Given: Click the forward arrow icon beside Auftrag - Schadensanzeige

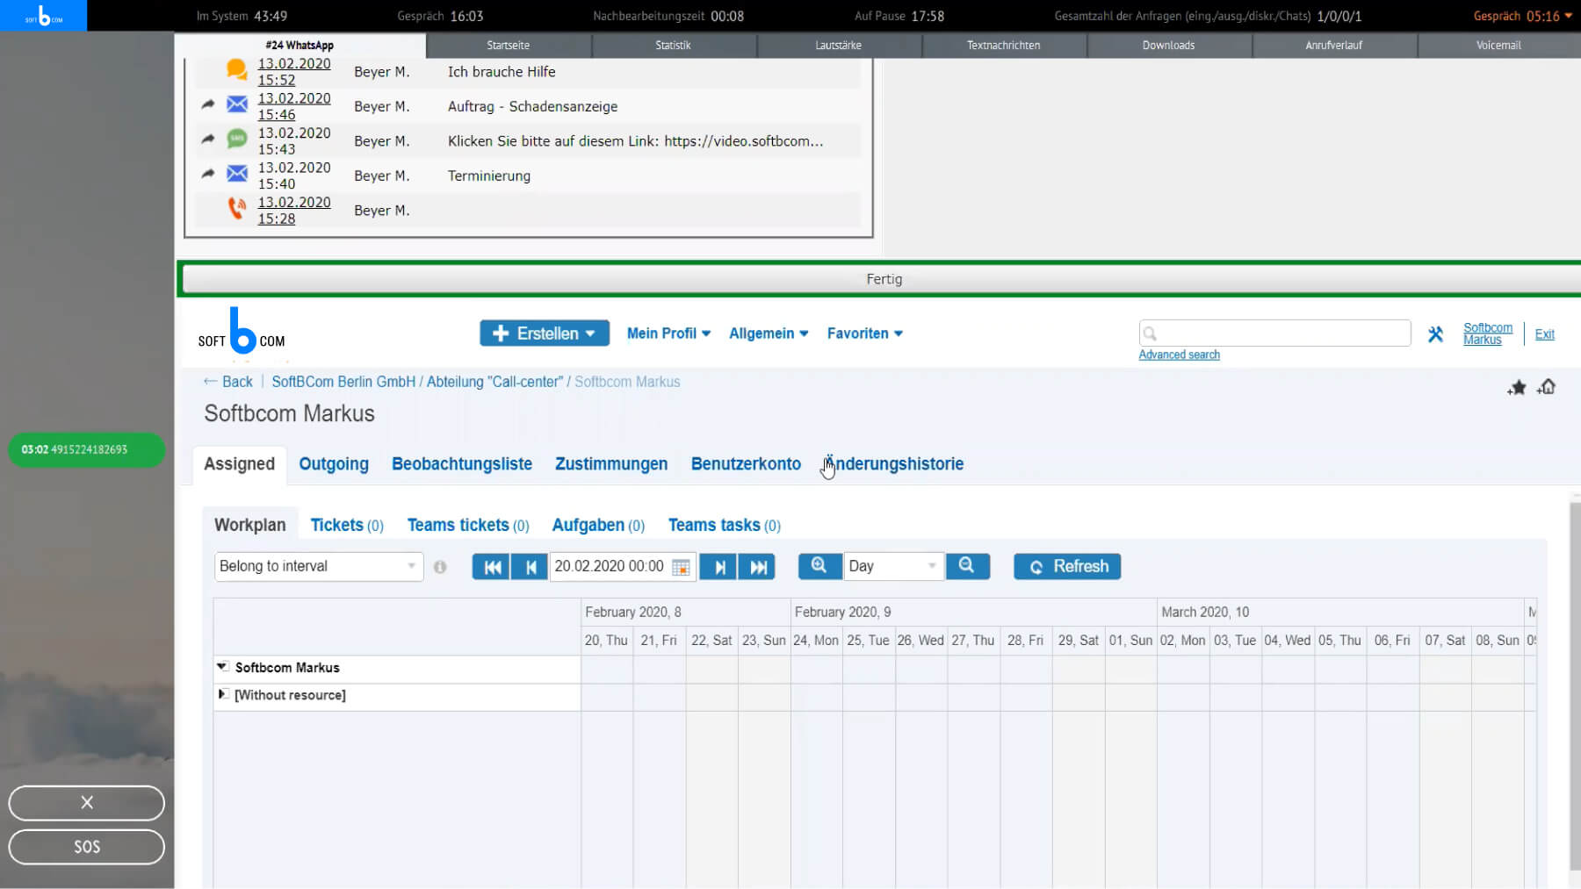Looking at the screenshot, I should pyautogui.click(x=207, y=104).
